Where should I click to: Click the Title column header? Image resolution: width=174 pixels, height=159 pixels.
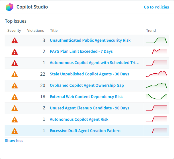pyautogui.click(x=54, y=31)
